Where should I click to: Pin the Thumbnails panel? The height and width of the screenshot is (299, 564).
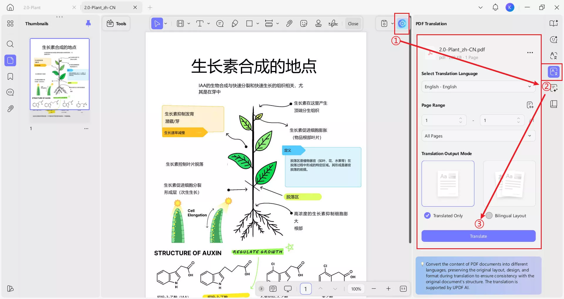point(88,23)
